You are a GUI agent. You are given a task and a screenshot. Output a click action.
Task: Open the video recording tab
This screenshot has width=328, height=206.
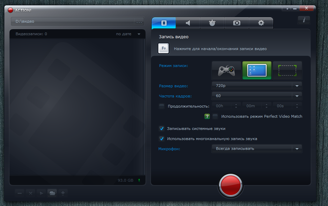164,23
